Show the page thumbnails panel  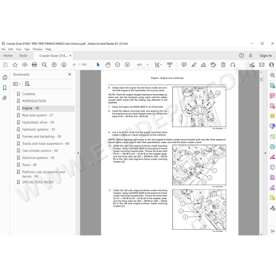tap(5, 77)
